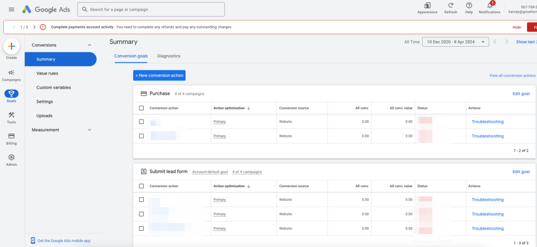
Task: Click Get the Google Ads mobile app
Action: click(x=64, y=241)
